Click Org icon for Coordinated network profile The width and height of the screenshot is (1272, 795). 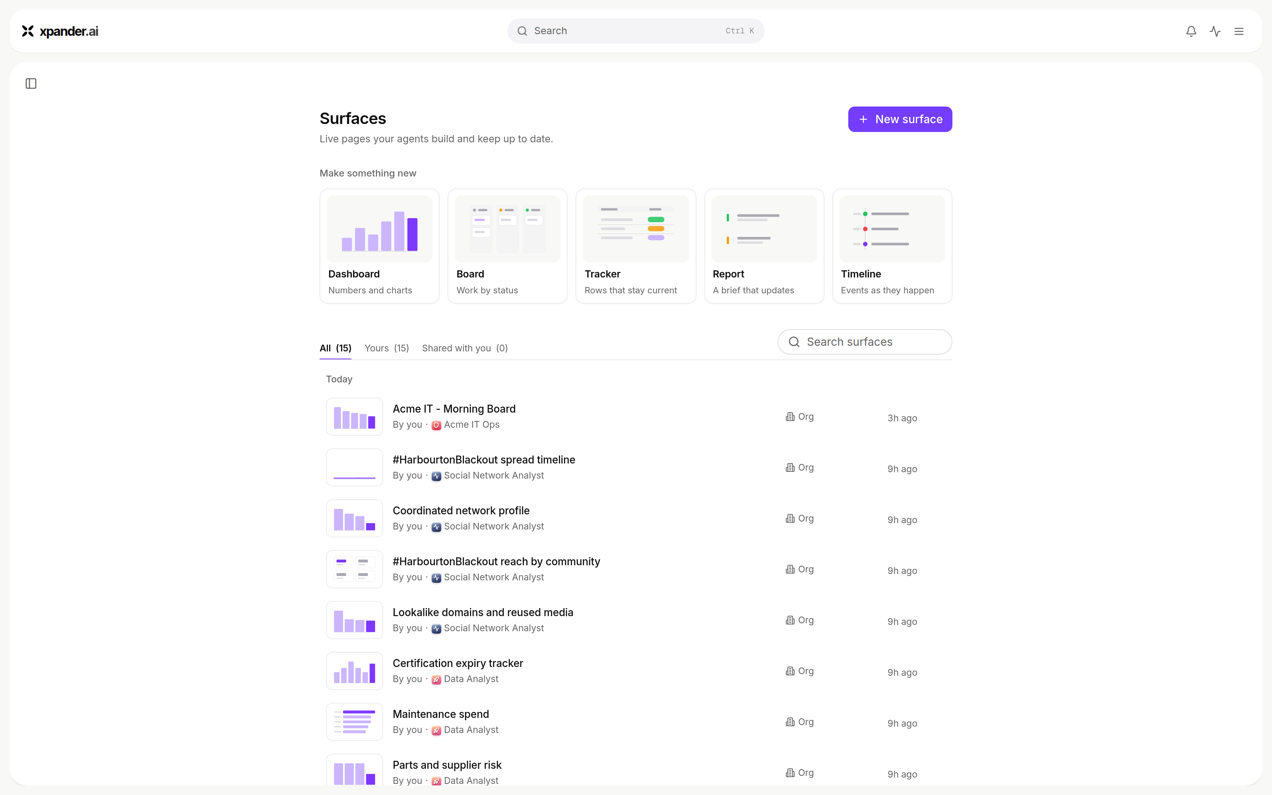point(790,518)
